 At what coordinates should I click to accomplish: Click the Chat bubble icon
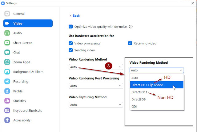pyautogui.click(x=7, y=52)
